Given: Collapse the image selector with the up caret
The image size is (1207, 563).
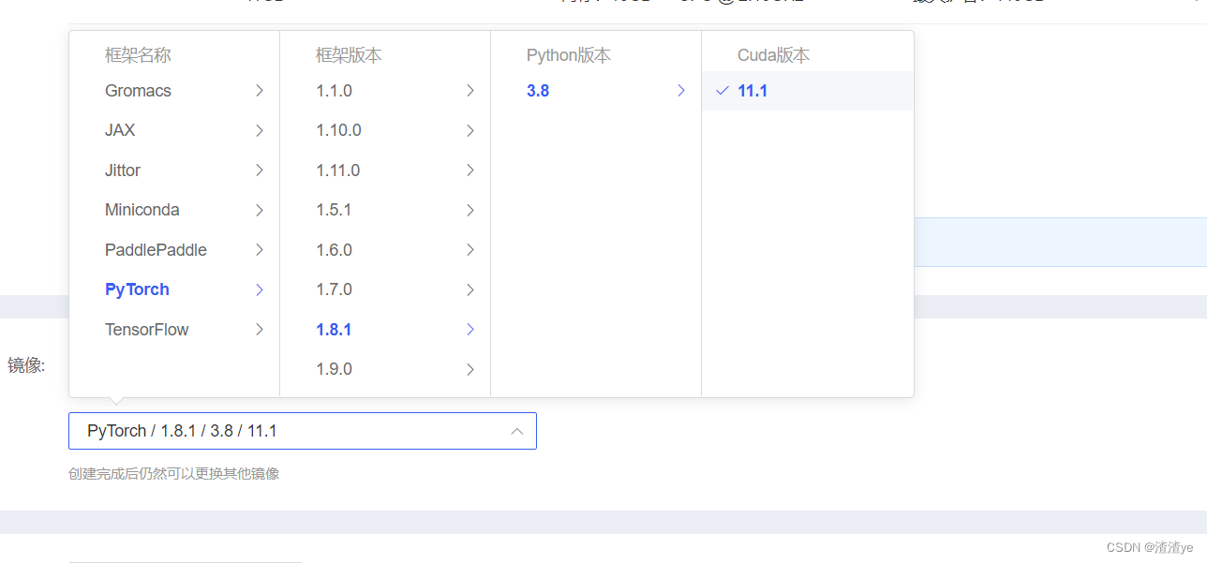Looking at the screenshot, I should 516,431.
